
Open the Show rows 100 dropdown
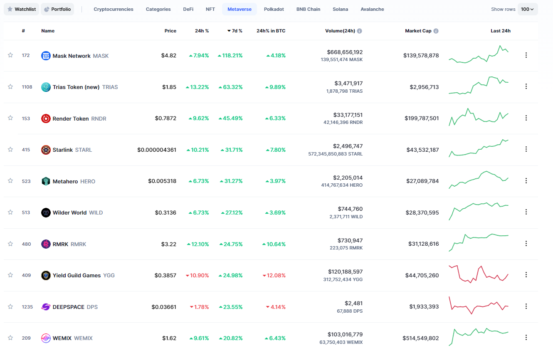(527, 9)
